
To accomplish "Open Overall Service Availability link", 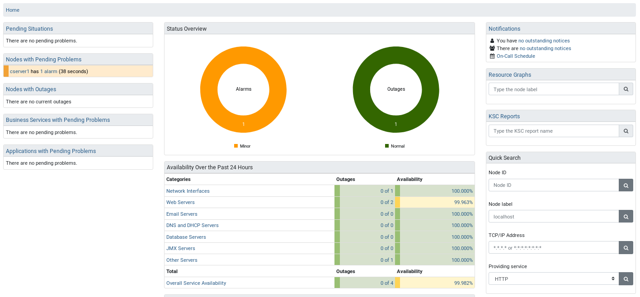I will click(196, 283).
